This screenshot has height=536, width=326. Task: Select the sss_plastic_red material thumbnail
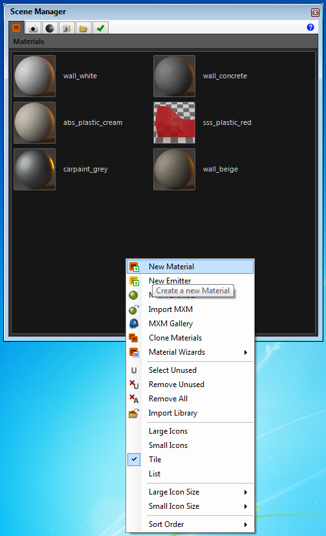pos(174,123)
